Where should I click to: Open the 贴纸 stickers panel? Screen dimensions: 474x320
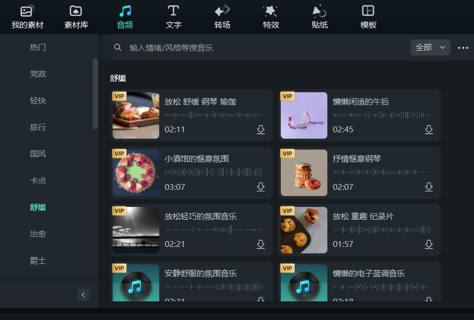(x=319, y=16)
